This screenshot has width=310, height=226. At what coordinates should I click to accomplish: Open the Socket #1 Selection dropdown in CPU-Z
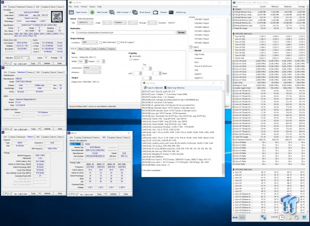click(21, 57)
